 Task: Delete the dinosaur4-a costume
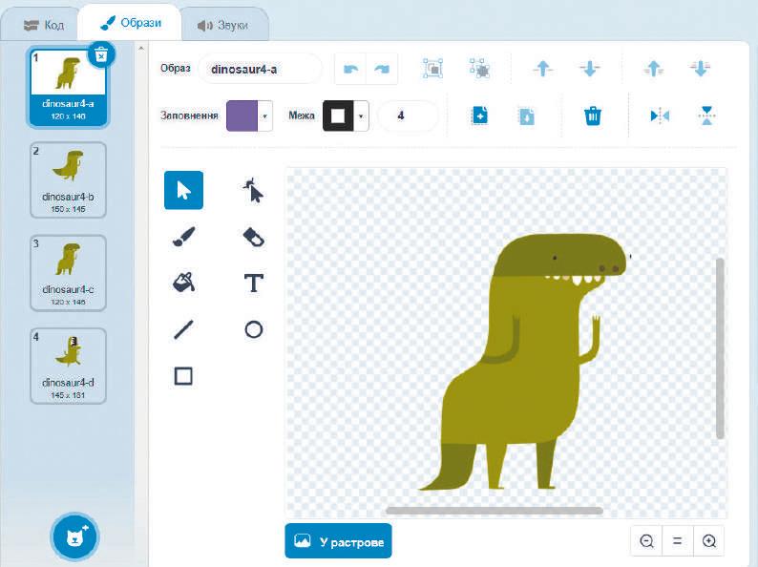101,55
